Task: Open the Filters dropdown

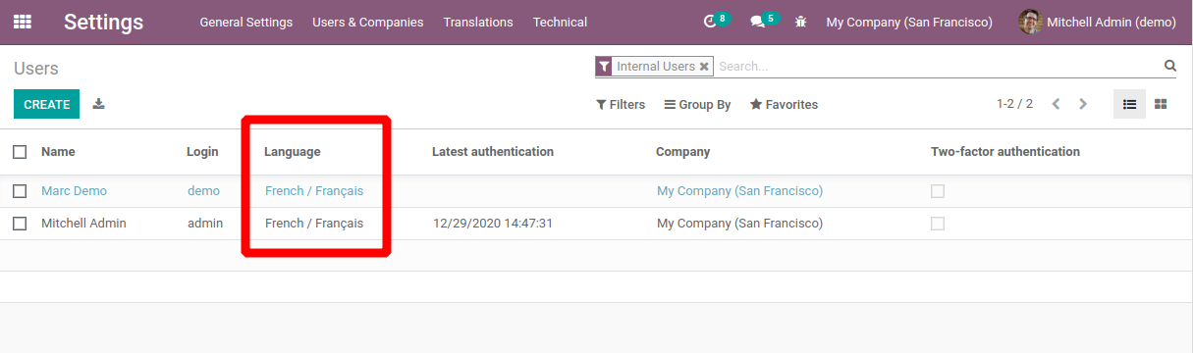Action: 621,104
